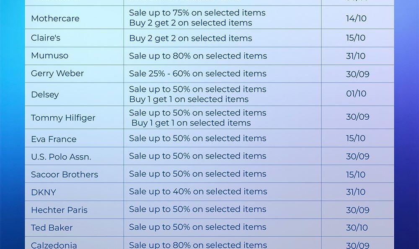Select the Tommy Hilfiger row label
The width and height of the screenshot is (419, 249).
[x=63, y=118]
